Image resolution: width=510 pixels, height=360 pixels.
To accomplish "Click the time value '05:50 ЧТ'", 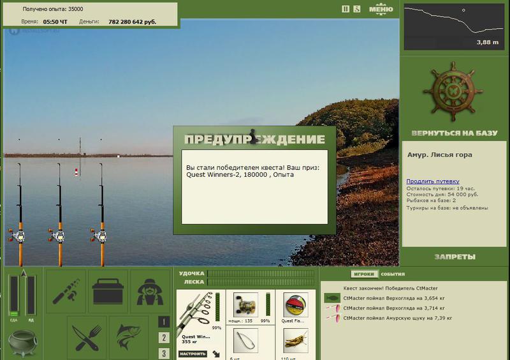I will pos(55,22).
